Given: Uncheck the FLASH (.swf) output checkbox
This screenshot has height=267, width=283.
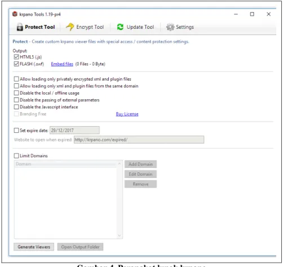Looking at the screenshot, I should [x=16, y=64].
